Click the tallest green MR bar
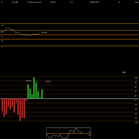139x139 pixels. tap(34, 88)
